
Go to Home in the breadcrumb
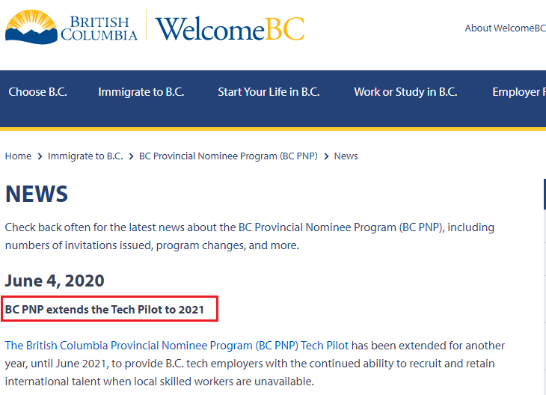(18, 156)
